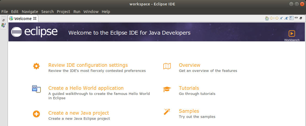Click the Restore icon in left trim stack
The width and height of the screenshot is (306, 126).
4,20
